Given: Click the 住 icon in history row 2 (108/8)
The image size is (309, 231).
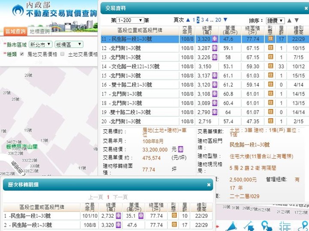Looking at the screenshot, I should point(174,224).
